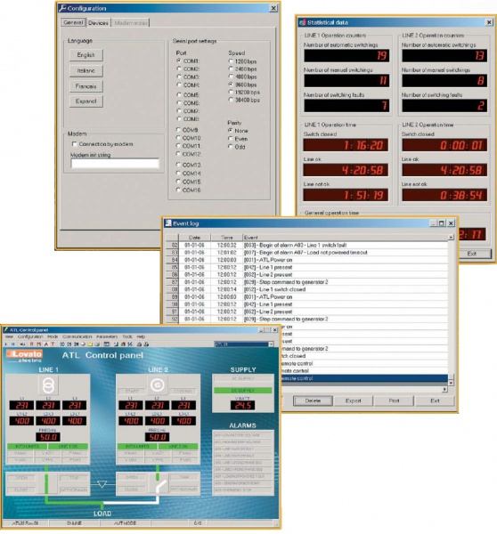Click the event log scrollbar down arrow
The width and height of the screenshot is (497, 534).
coord(451,383)
